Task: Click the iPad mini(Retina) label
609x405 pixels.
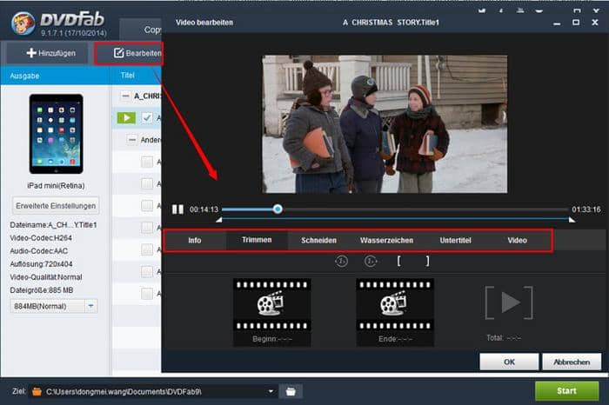Action: (56, 185)
